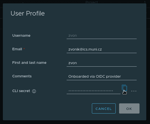Select the Comments field text box

[x=102, y=77]
